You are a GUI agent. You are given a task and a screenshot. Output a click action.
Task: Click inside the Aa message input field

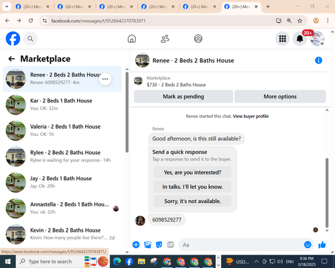pyautogui.click(x=241, y=245)
